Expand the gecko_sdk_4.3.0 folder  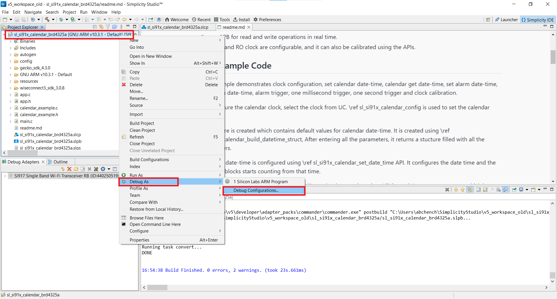coord(10,68)
